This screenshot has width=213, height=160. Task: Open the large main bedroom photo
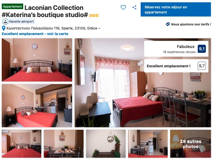tap(143, 83)
